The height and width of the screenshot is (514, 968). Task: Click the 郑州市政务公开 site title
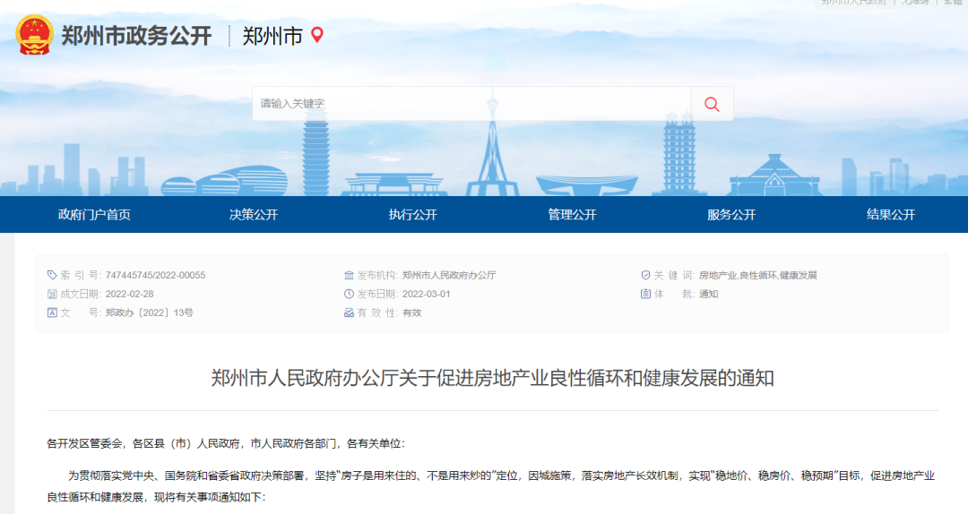pyautogui.click(x=136, y=36)
